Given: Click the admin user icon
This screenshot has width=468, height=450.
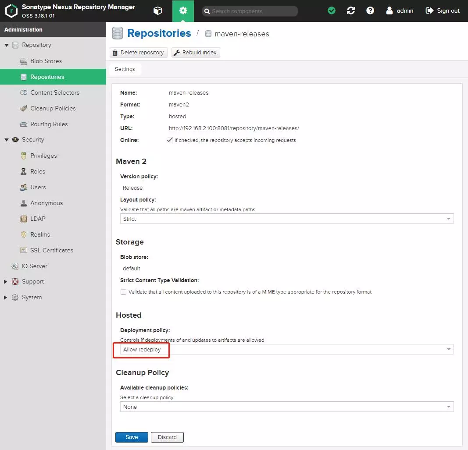Looking at the screenshot, I should coord(389,11).
